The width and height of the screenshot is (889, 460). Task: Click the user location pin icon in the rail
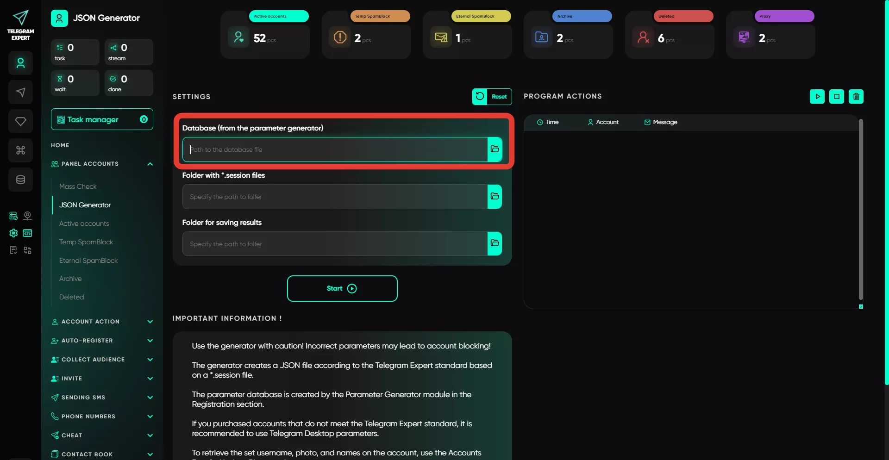pyautogui.click(x=28, y=216)
